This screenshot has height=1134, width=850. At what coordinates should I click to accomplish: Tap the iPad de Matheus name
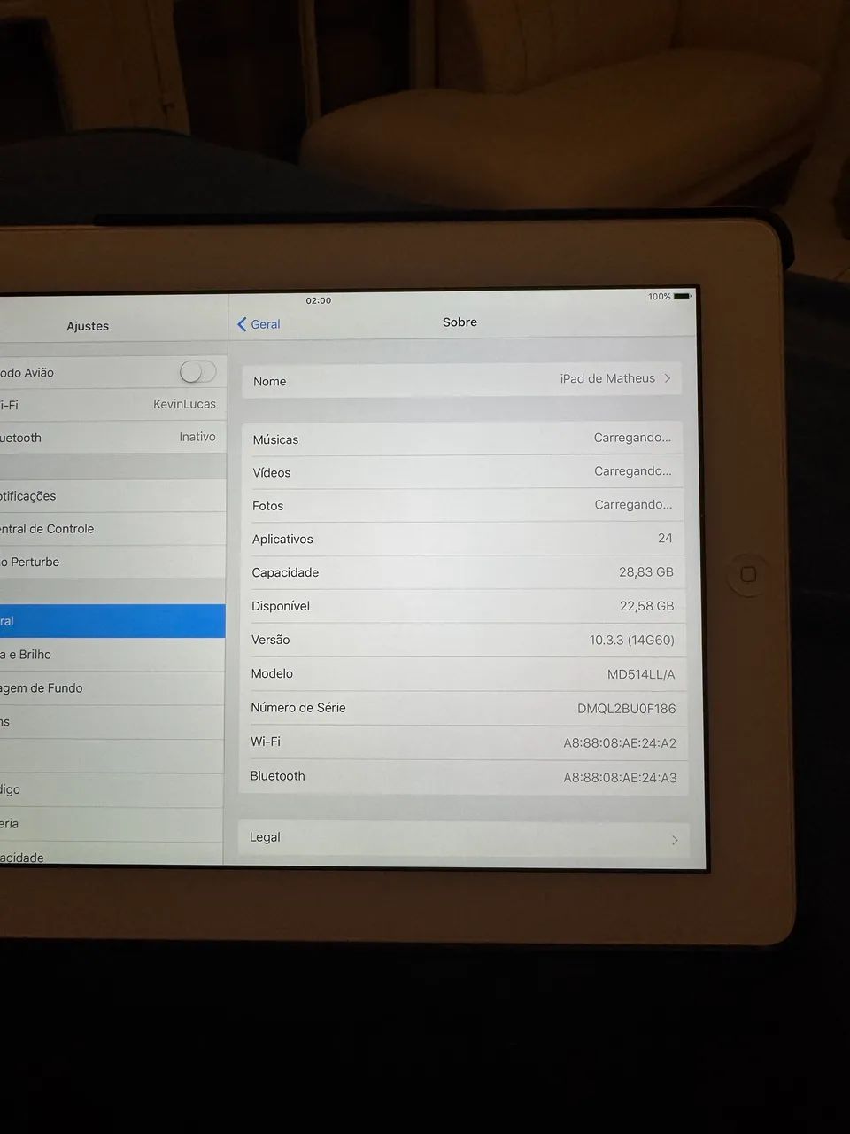pos(607,378)
